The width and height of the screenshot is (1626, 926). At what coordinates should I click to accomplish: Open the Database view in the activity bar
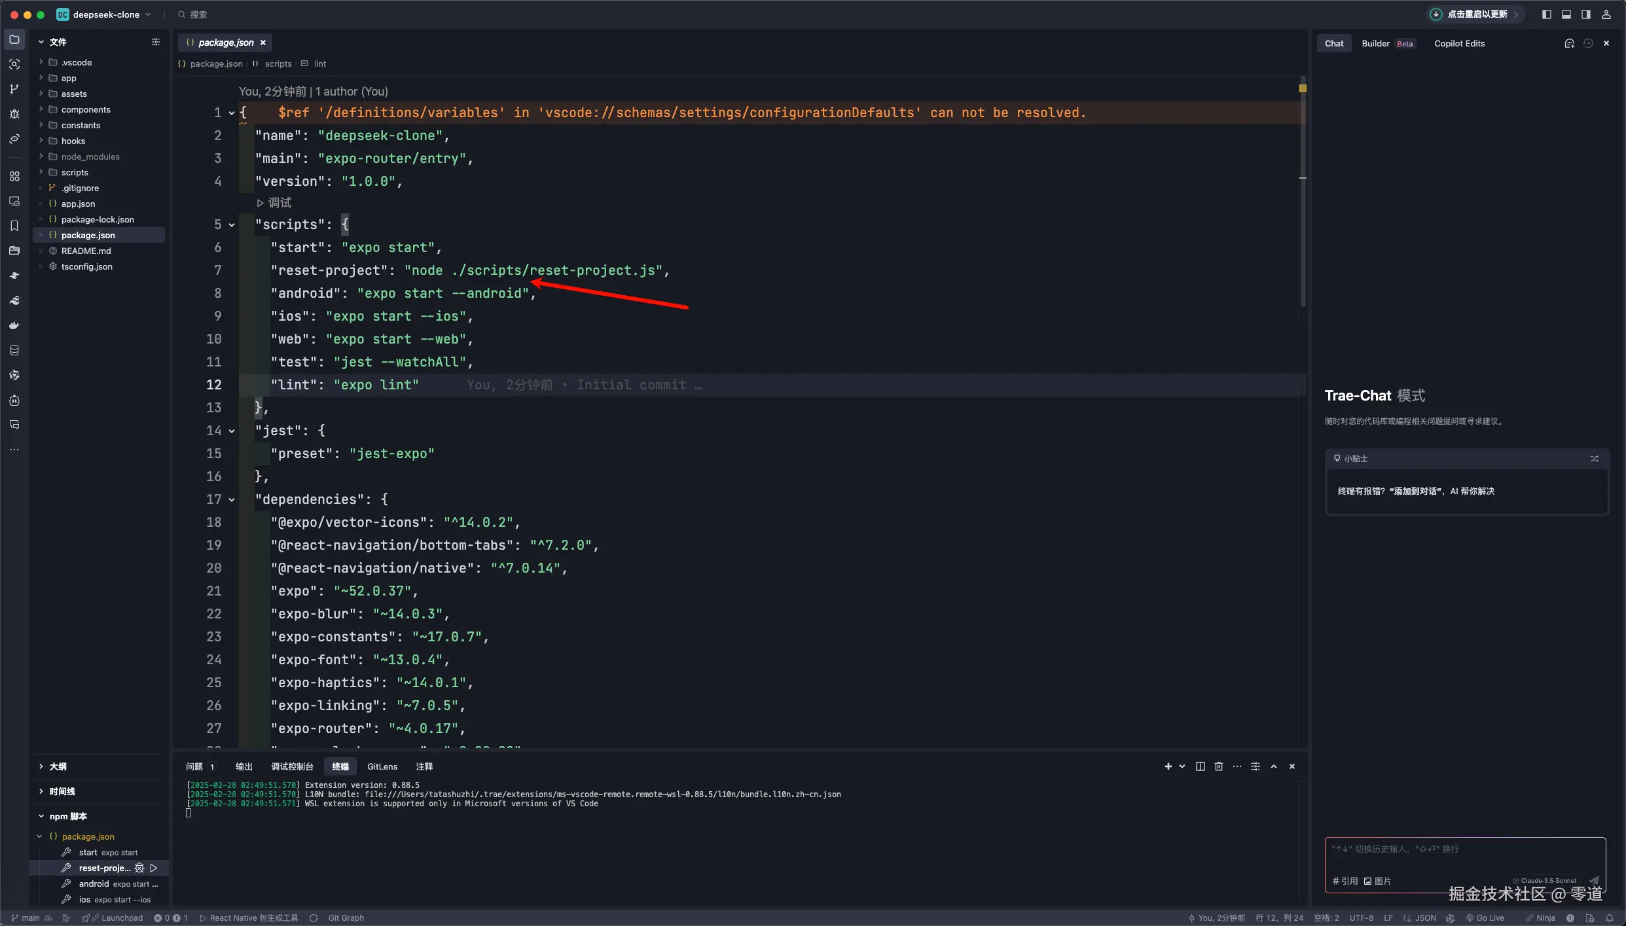(x=14, y=350)
